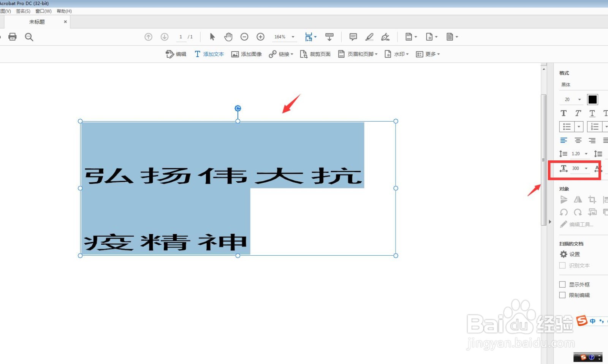The height and width of the screenshot is (364, 608).
Task: Open black font color swatch
Action: [592, 100]
